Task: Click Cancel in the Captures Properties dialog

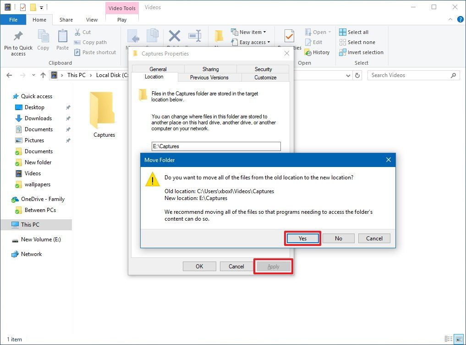Action: click(236, 266)
